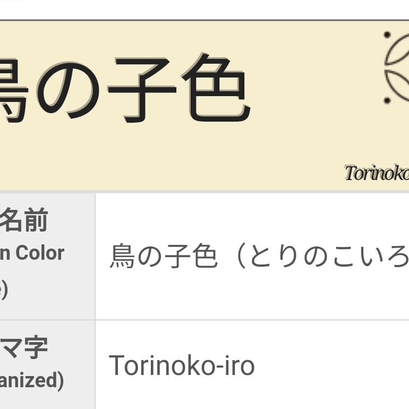409x409 pixels.
Task: Click the lower dot of the emblem
Action: (387, 100)
